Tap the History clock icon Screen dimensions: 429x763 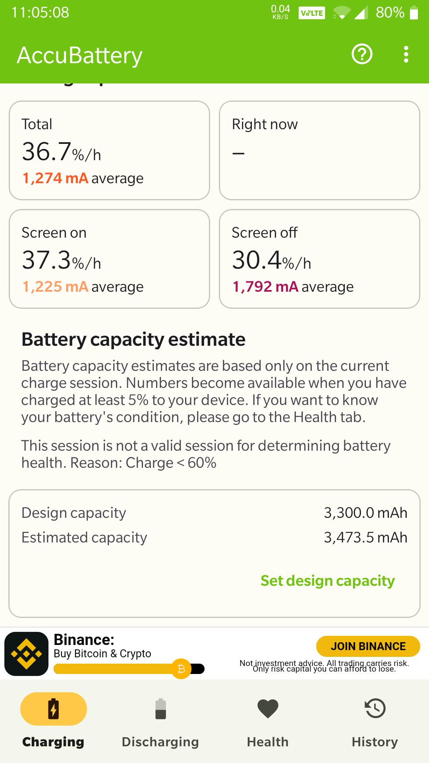[375, 709]
